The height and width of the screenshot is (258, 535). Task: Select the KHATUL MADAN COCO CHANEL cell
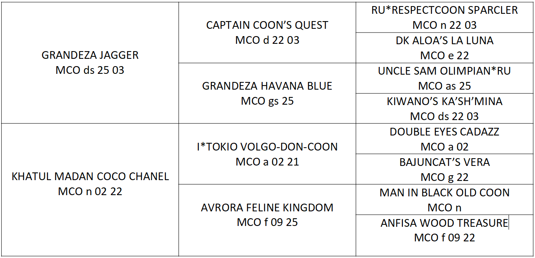[x=90, y=189]
